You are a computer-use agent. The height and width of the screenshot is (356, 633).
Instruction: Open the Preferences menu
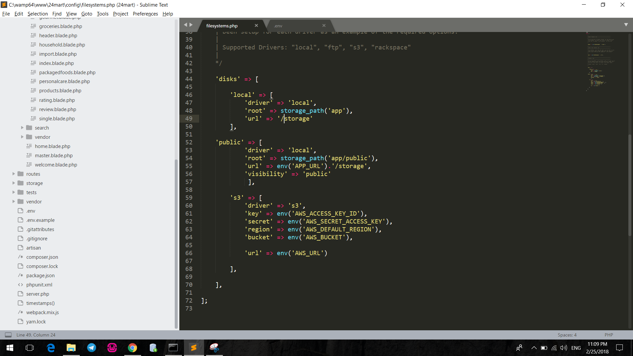pyautogui.click(x=145, y=14)
